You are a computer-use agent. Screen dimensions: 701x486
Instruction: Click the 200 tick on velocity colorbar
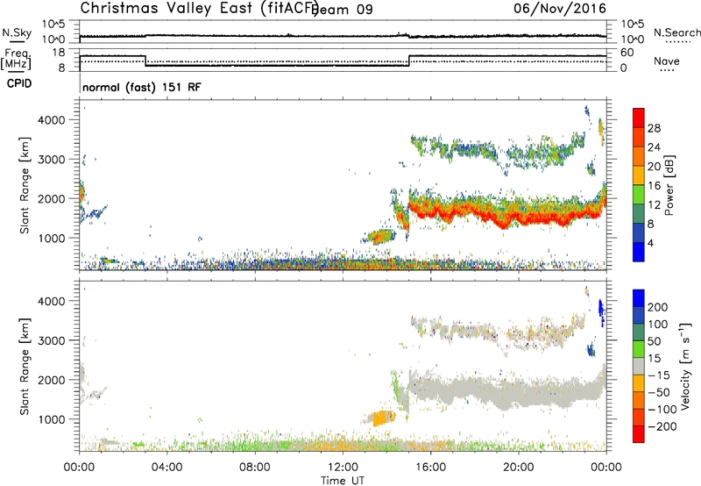click(x=658, y=307)
